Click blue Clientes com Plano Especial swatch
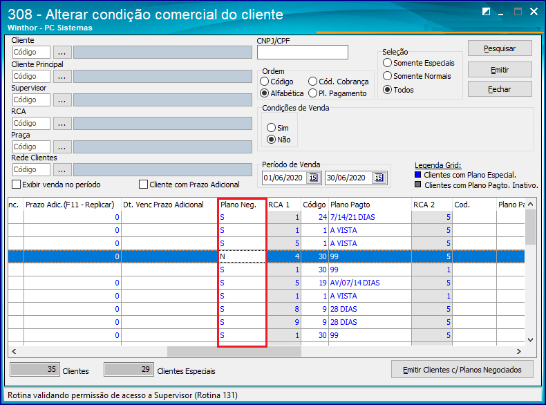Viewport: 546px width, 405px height. coord(418,174)
